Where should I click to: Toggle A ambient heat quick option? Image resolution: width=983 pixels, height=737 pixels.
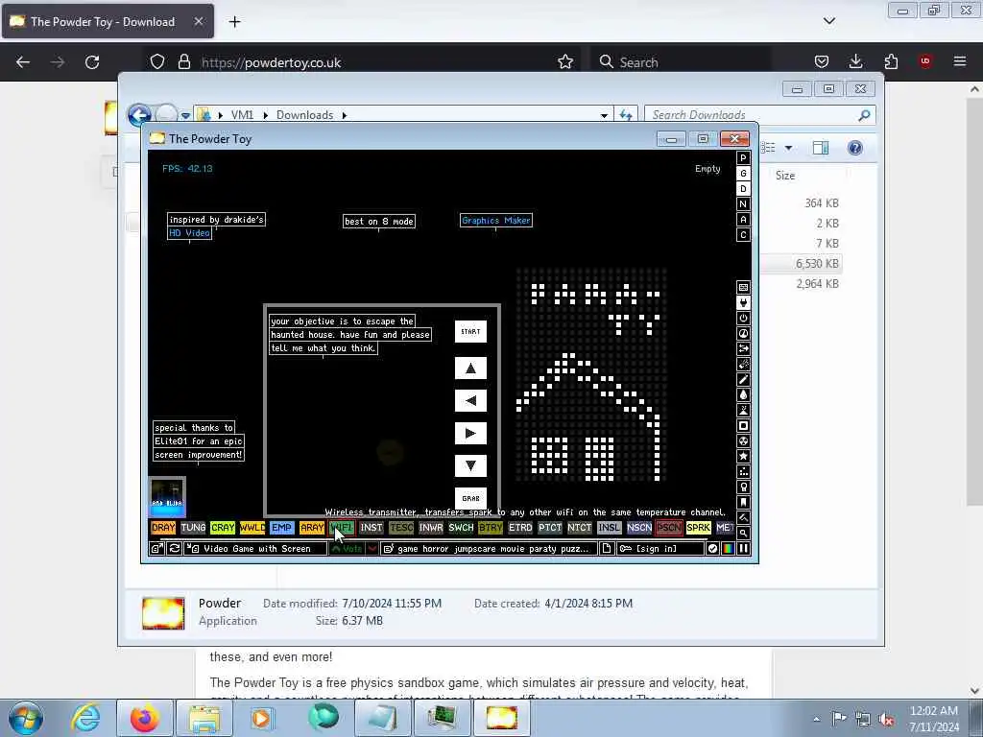point(743,220)
